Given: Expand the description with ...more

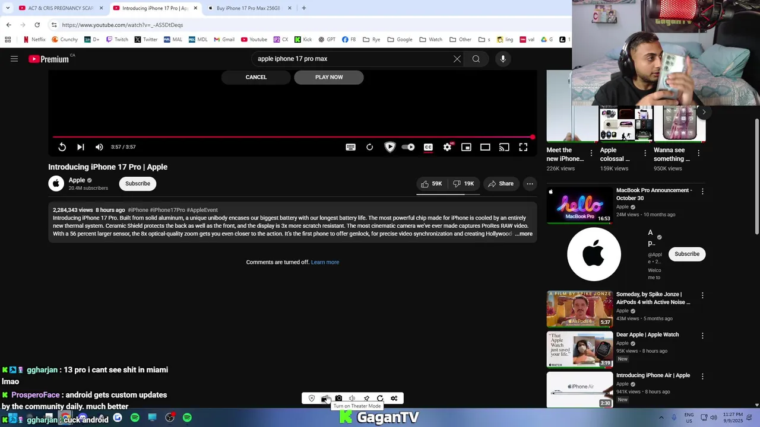Looking at the screenshot, I should (x=524, y=234).
